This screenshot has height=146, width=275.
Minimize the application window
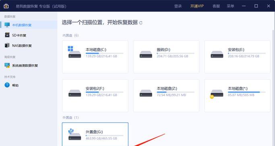[x=244, y=6]
